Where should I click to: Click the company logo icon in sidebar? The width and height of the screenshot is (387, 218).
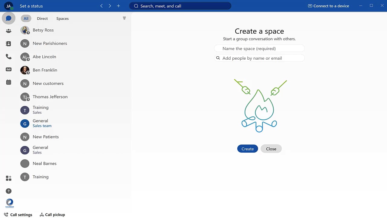click(x=10, y=203)
